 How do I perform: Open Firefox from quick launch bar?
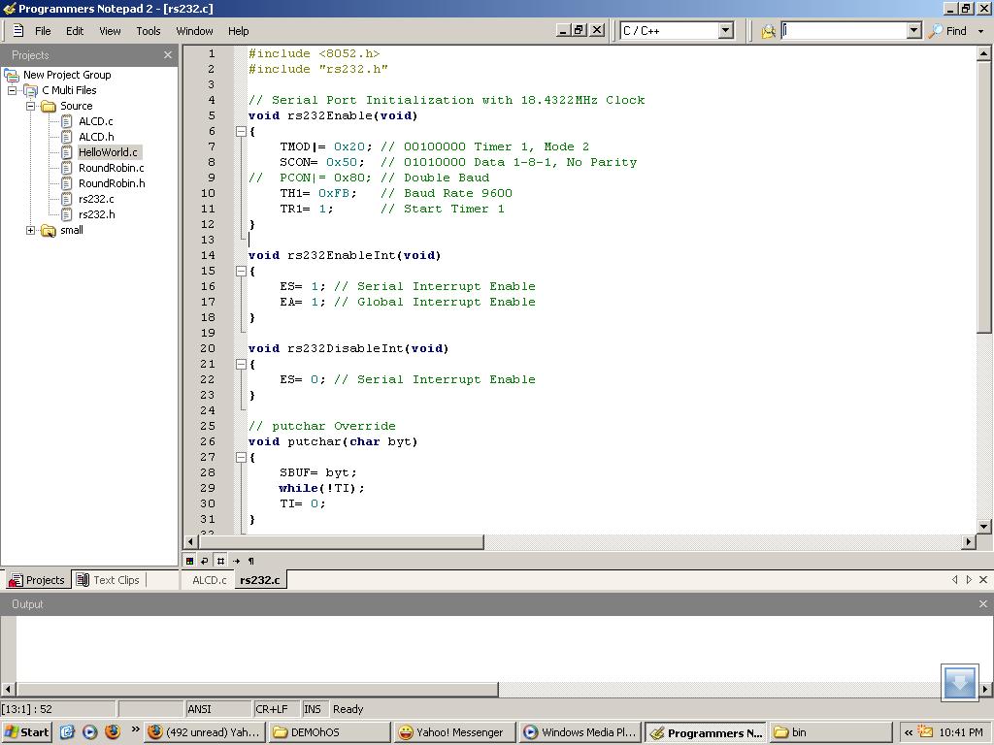pyautogui.click(x=113, y=732)
